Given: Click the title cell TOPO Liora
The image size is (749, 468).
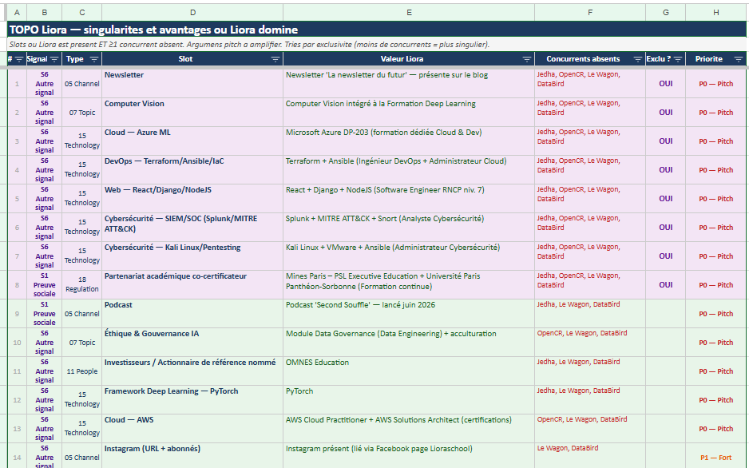Looking at the screenshot, I should pos(377,30).
